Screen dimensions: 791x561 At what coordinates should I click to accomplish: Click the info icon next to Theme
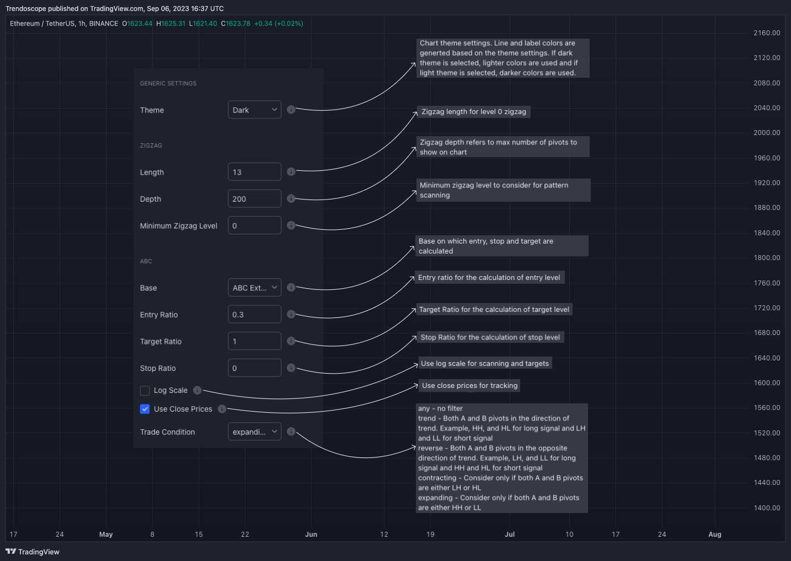[x=291, y=110]
